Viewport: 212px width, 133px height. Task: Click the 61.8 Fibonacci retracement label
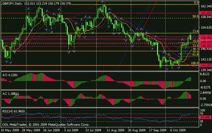coord(195,54)
